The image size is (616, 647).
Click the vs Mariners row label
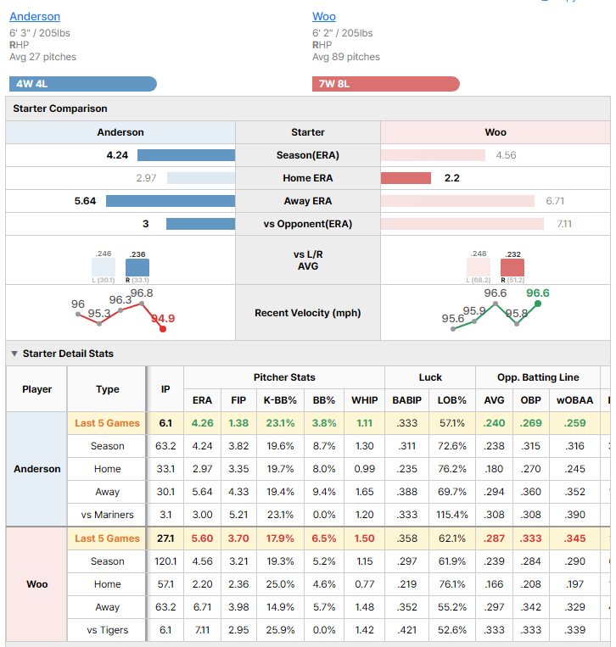108,515
